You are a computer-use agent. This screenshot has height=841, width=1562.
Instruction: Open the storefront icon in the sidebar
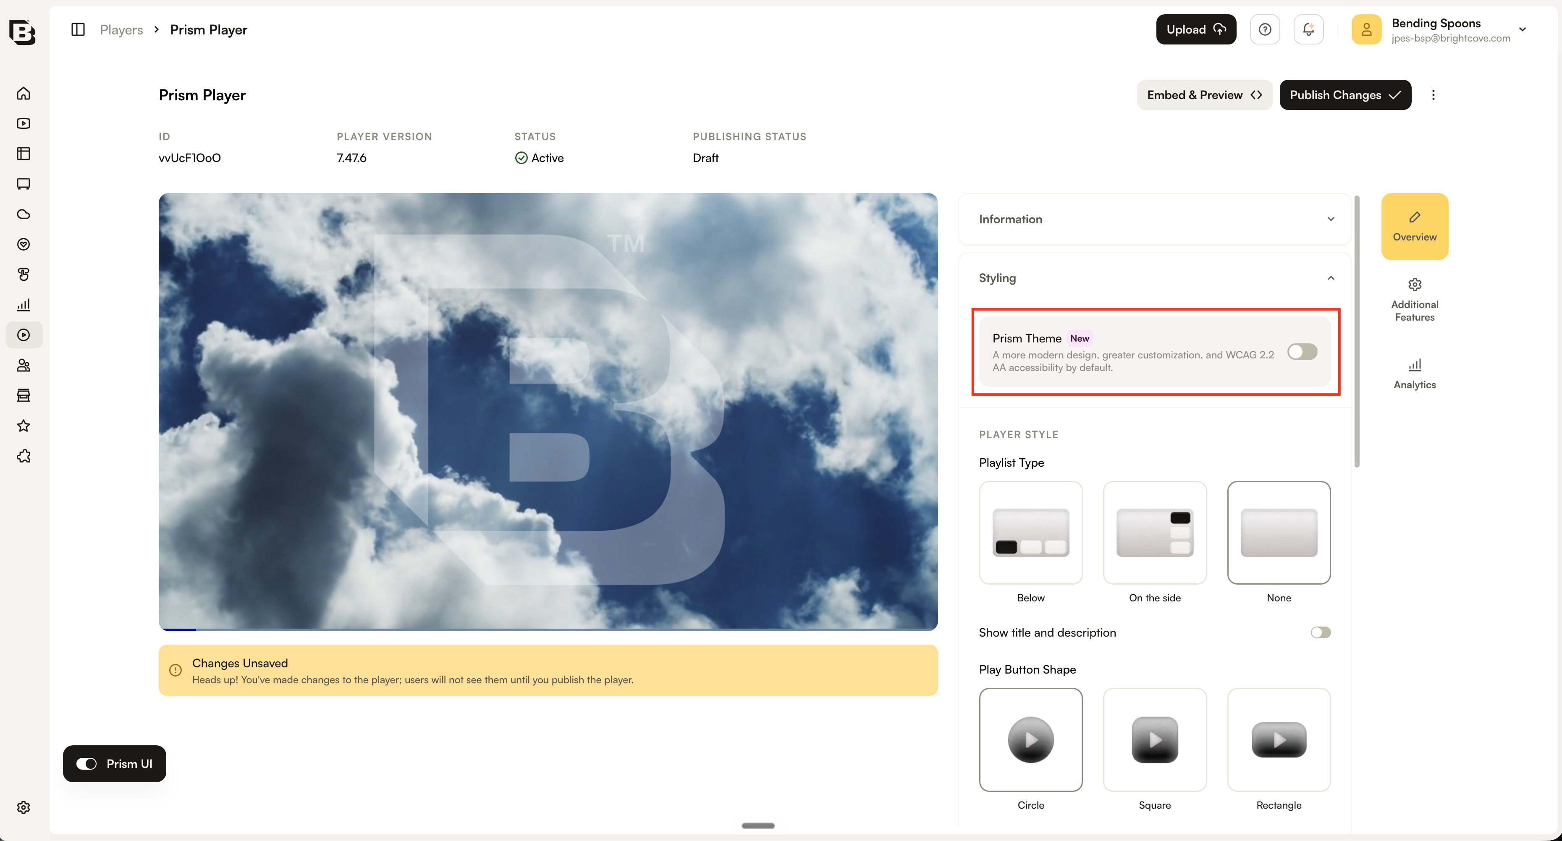pos(24,396)
